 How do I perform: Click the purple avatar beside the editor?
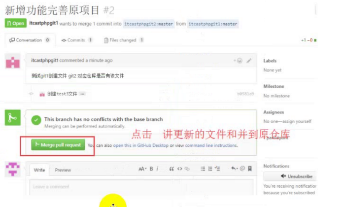[13, 170]
